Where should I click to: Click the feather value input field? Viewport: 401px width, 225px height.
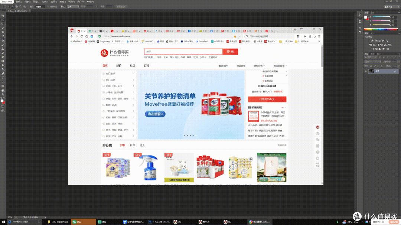point(40,7)
